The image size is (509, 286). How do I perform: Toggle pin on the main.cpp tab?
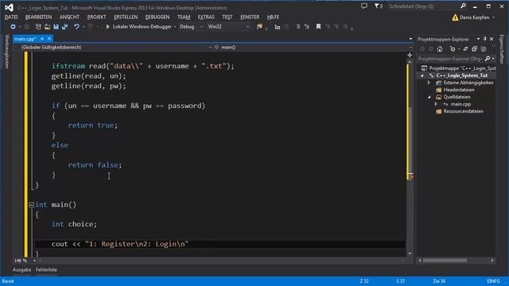(x=42, y=39)
